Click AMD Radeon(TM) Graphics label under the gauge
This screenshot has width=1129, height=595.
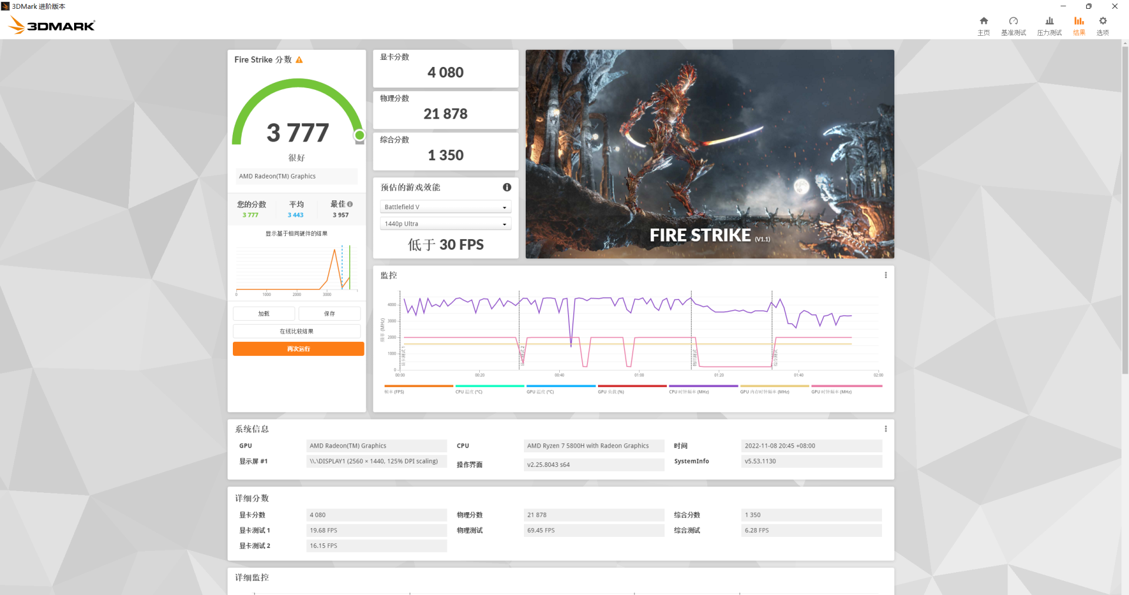(296, 176)
